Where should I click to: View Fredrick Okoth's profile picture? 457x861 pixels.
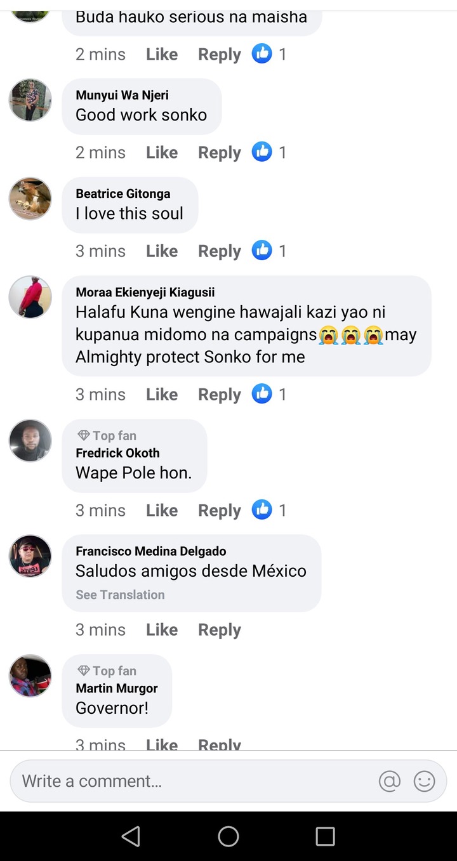(x=30, y=440)
